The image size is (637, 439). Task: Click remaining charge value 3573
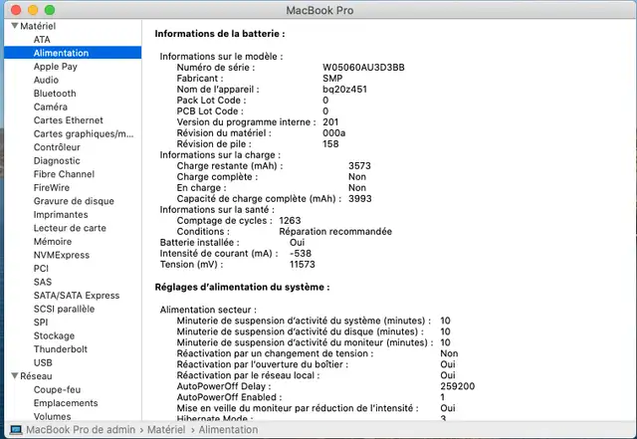tap(359, 166)
